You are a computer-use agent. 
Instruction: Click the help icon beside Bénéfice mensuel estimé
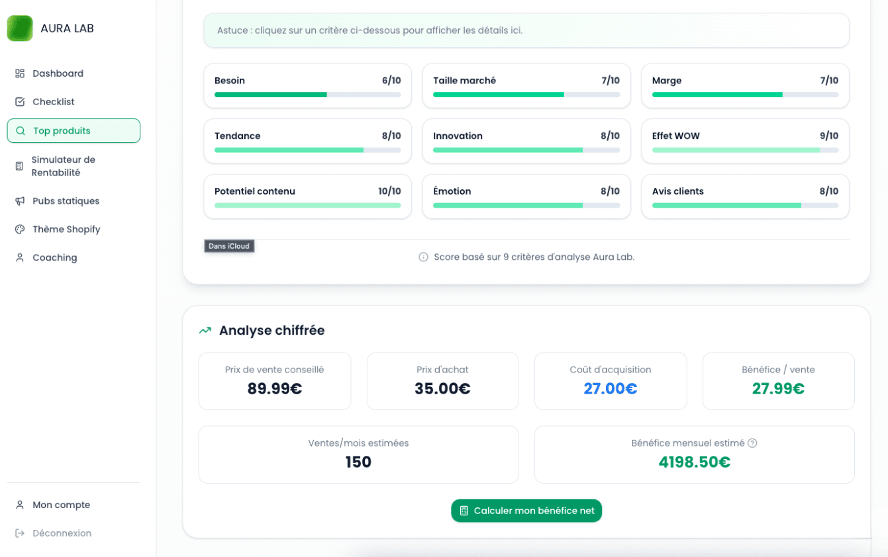pyautogui.click(x=752, y=443)
